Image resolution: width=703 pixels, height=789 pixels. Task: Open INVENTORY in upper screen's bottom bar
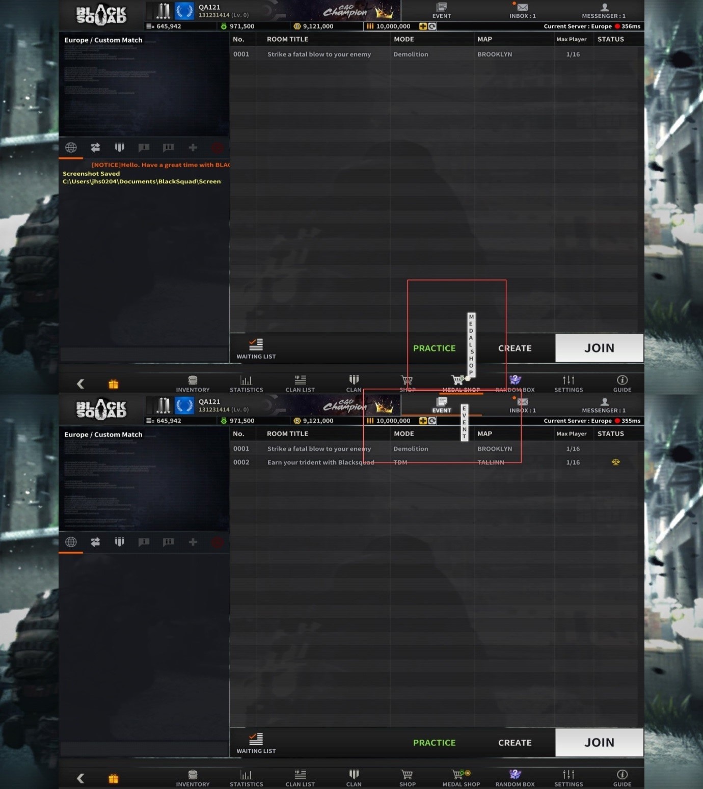click(x=193, y=384)
